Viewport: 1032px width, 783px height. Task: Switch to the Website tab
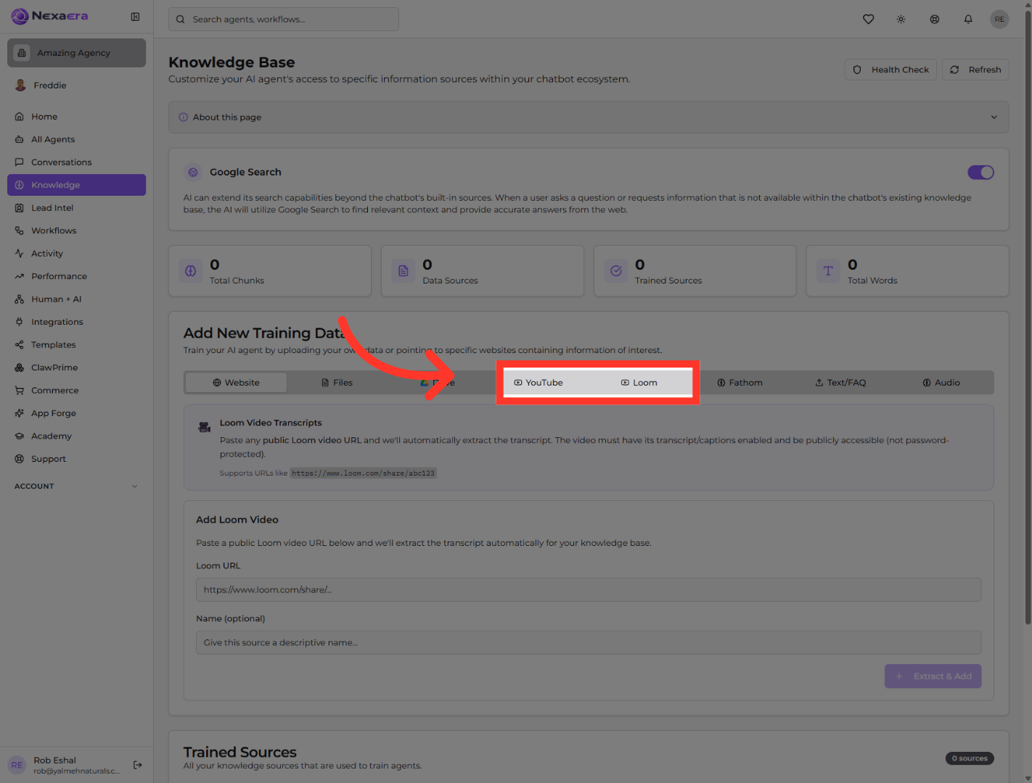(236, 383)
